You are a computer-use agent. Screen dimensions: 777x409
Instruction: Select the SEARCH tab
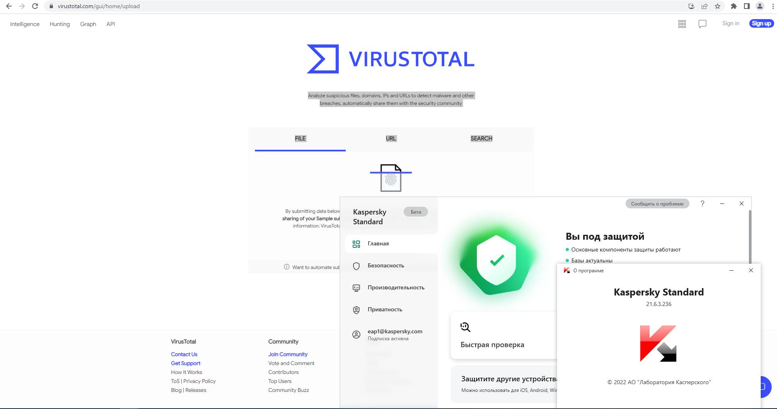pyautogui.click(x=481, y=139)
